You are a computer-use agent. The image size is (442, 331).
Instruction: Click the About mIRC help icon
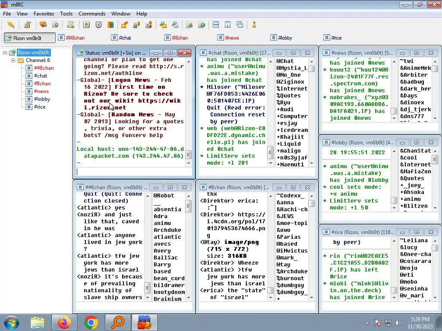pyautogui.click(x=254, y=25)
